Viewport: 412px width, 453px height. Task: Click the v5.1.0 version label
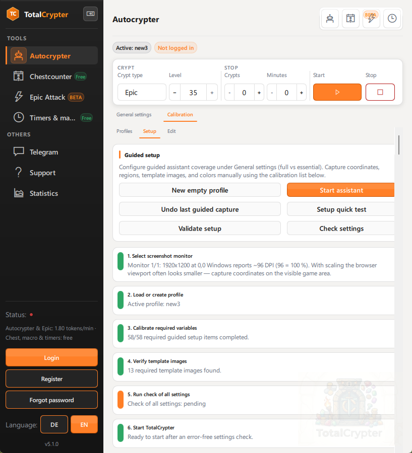click(x=51, y=444)
